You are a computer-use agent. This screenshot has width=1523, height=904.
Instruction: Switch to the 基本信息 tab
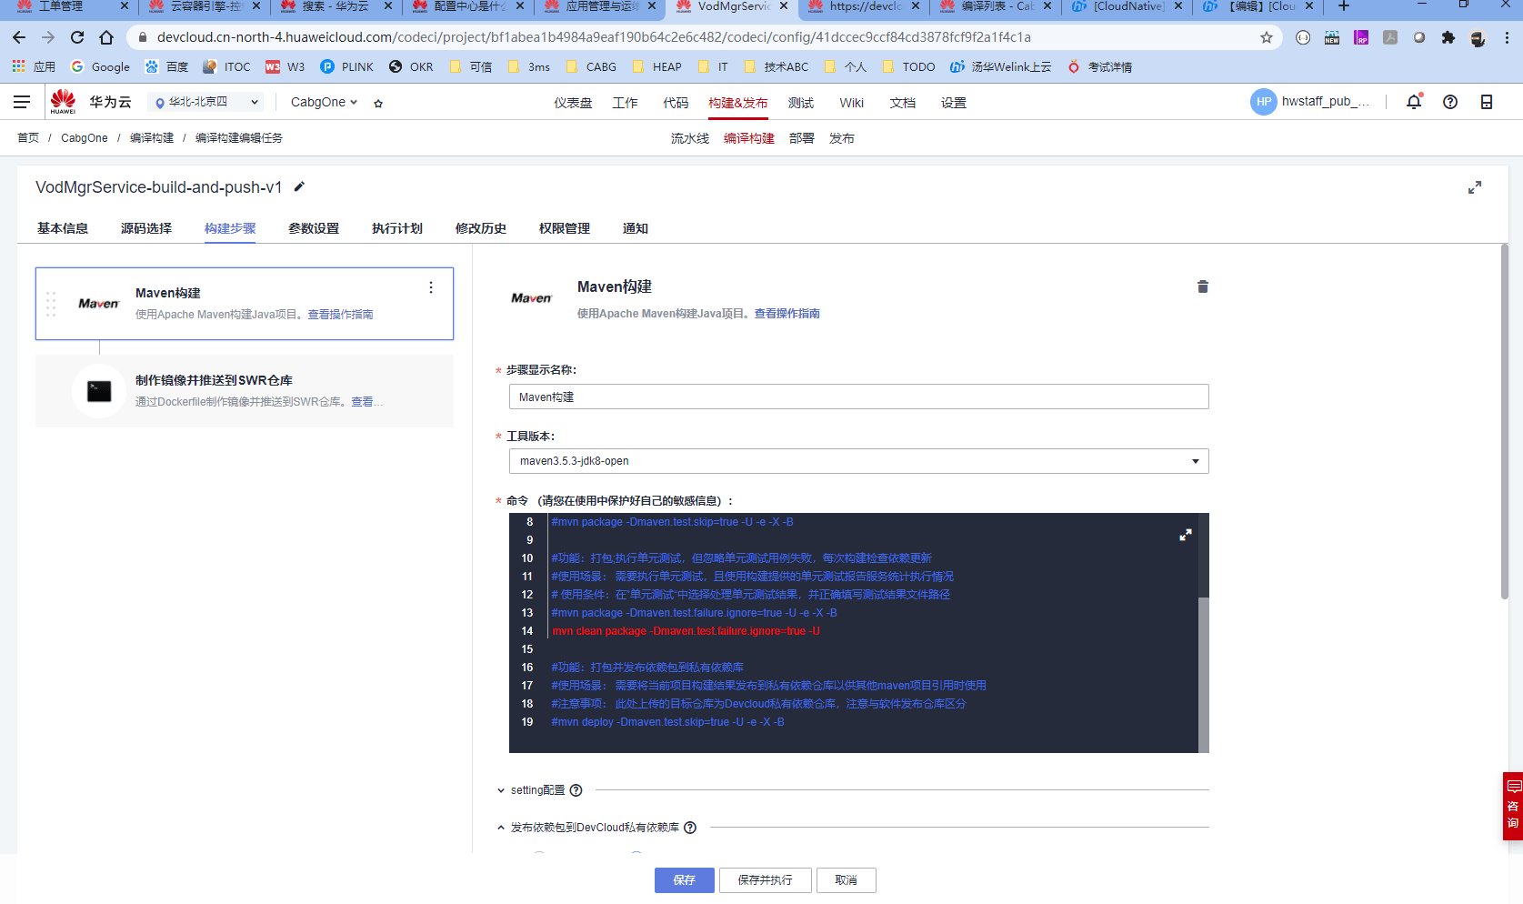[63, 228]
